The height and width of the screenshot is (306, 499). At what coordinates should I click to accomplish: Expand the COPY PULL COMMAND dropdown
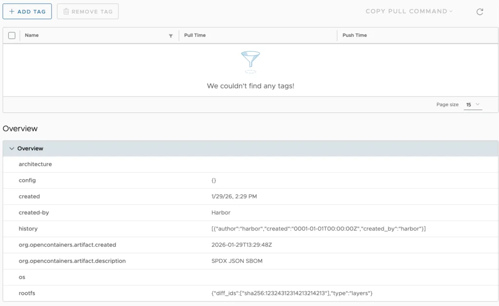tap(409, 11)
